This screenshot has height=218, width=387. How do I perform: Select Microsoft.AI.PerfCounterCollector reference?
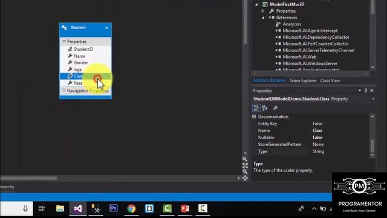tap(316, 44)
